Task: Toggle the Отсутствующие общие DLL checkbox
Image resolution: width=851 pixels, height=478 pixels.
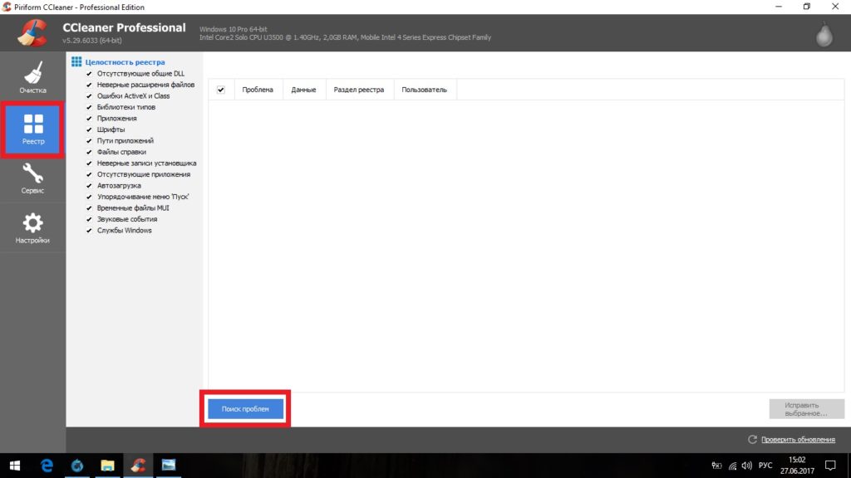Action: click(89, 74)
